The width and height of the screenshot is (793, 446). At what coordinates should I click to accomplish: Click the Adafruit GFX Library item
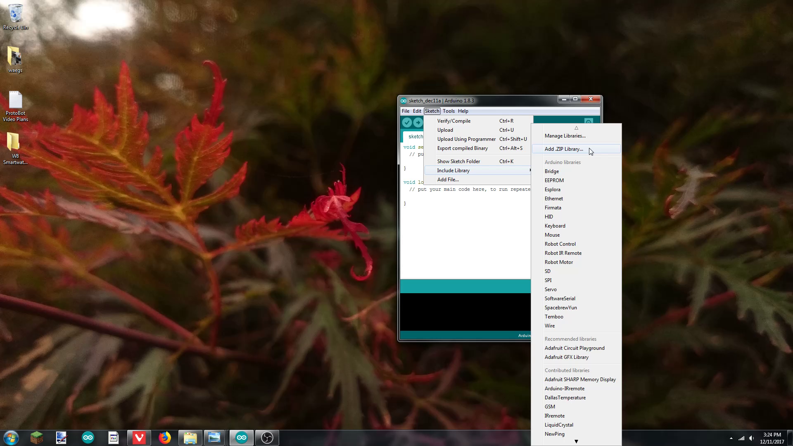pos(566,357)
